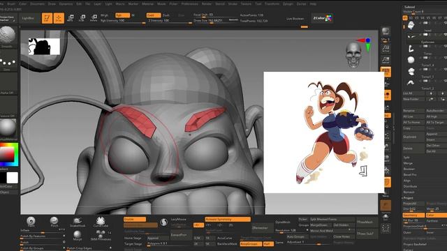Image resolution: width=447 pixels, height=251 pixels.
Task: Adjust the Rgb Intensity slider
Action: [x=123, y=22]
